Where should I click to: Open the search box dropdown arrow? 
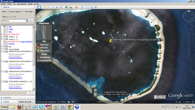tap(27, 20)
